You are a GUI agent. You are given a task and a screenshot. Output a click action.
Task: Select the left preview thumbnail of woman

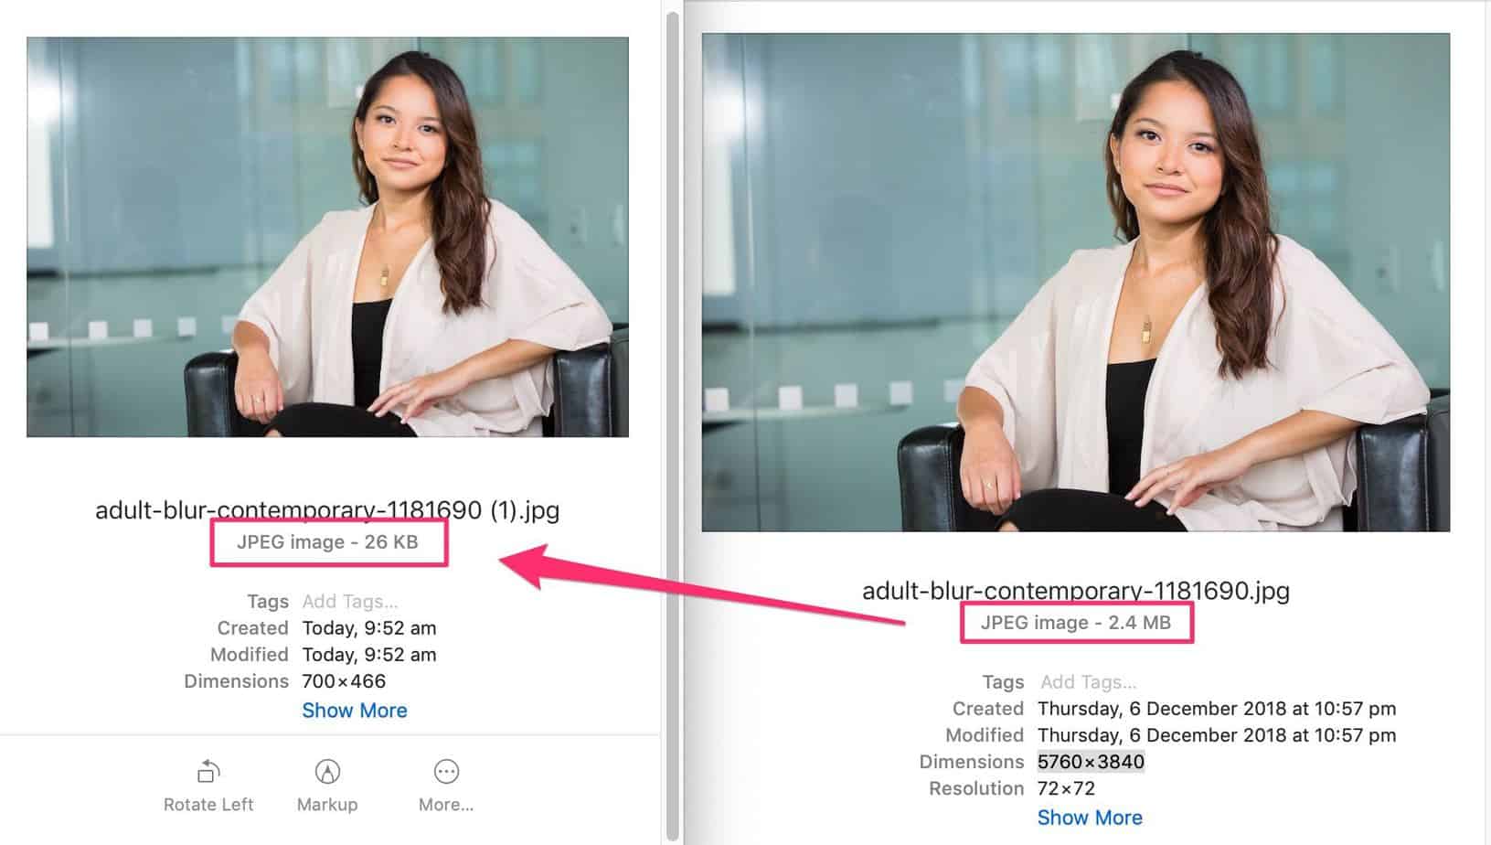point(327,237)
